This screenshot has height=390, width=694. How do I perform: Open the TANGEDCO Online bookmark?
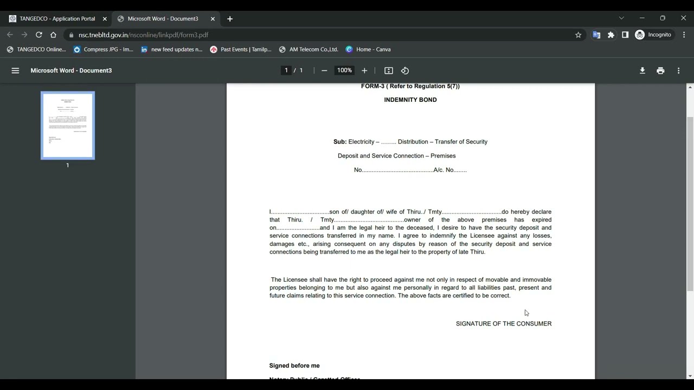(x=36, y=49)
